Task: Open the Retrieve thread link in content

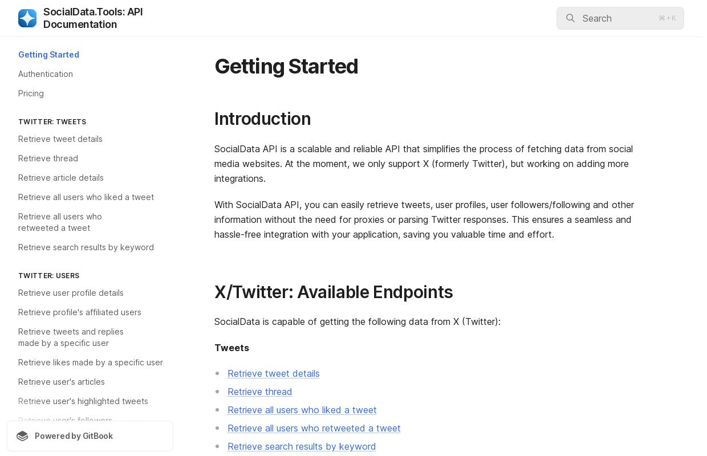Action: (x=260, y=392)
